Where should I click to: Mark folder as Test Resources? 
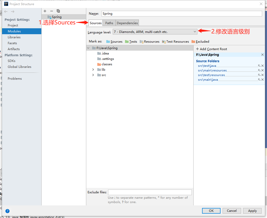tap(175, 42)
